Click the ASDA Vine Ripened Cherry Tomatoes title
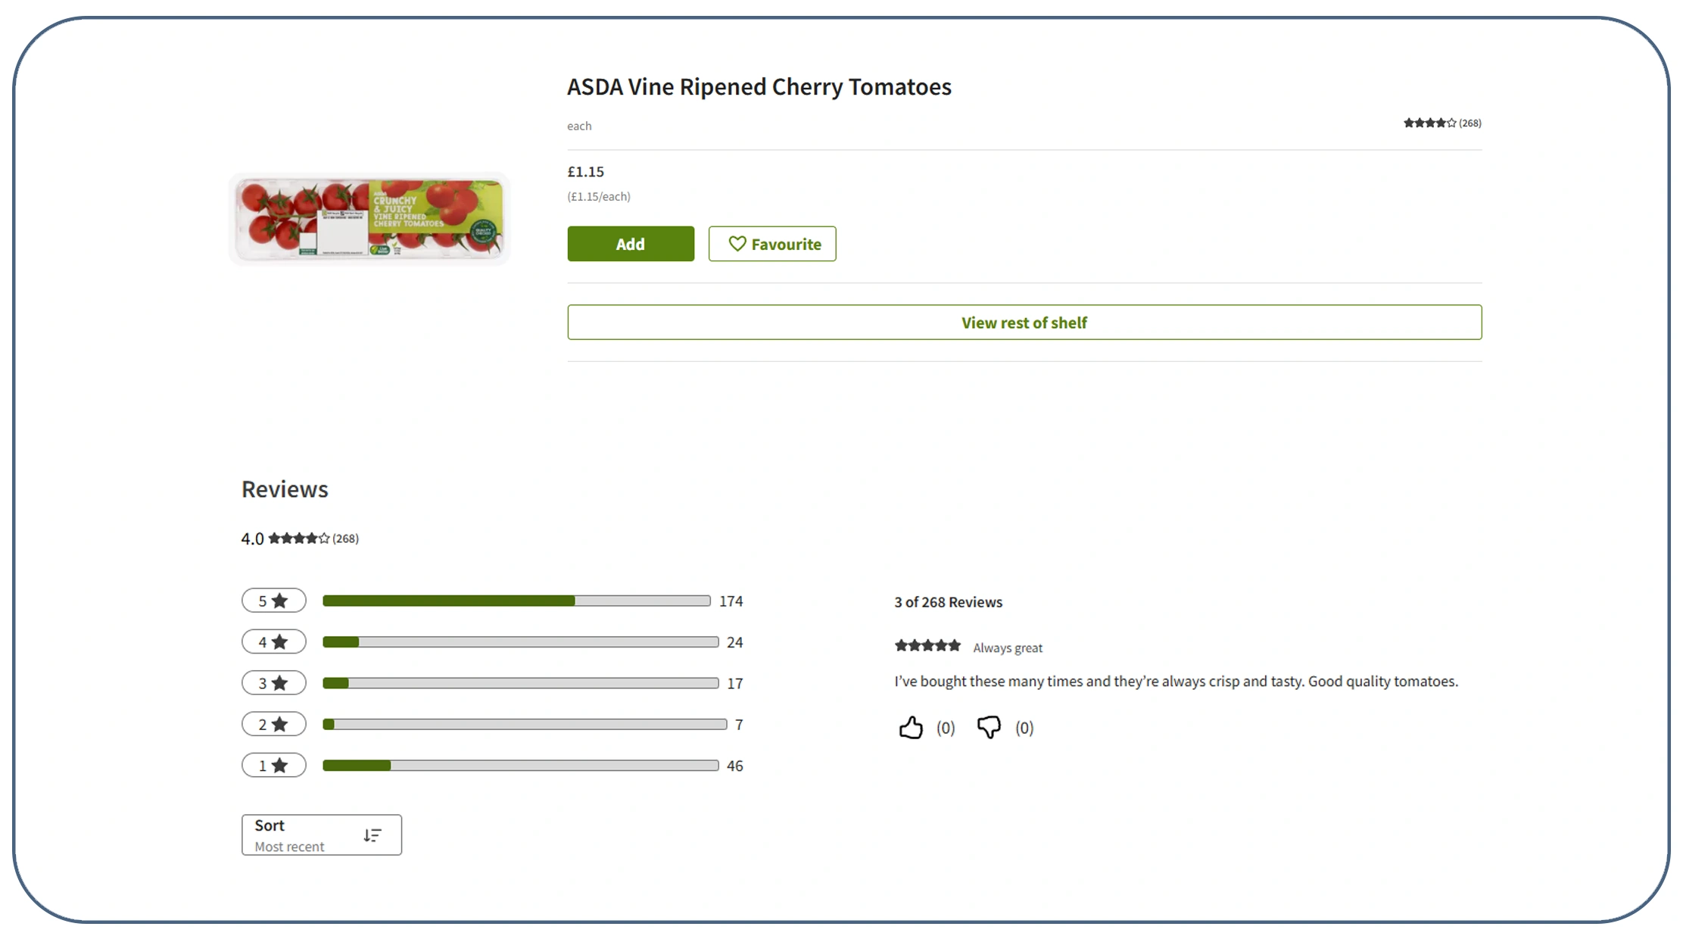This screenshot has width=1683, height=939. (x=759, y=87)
